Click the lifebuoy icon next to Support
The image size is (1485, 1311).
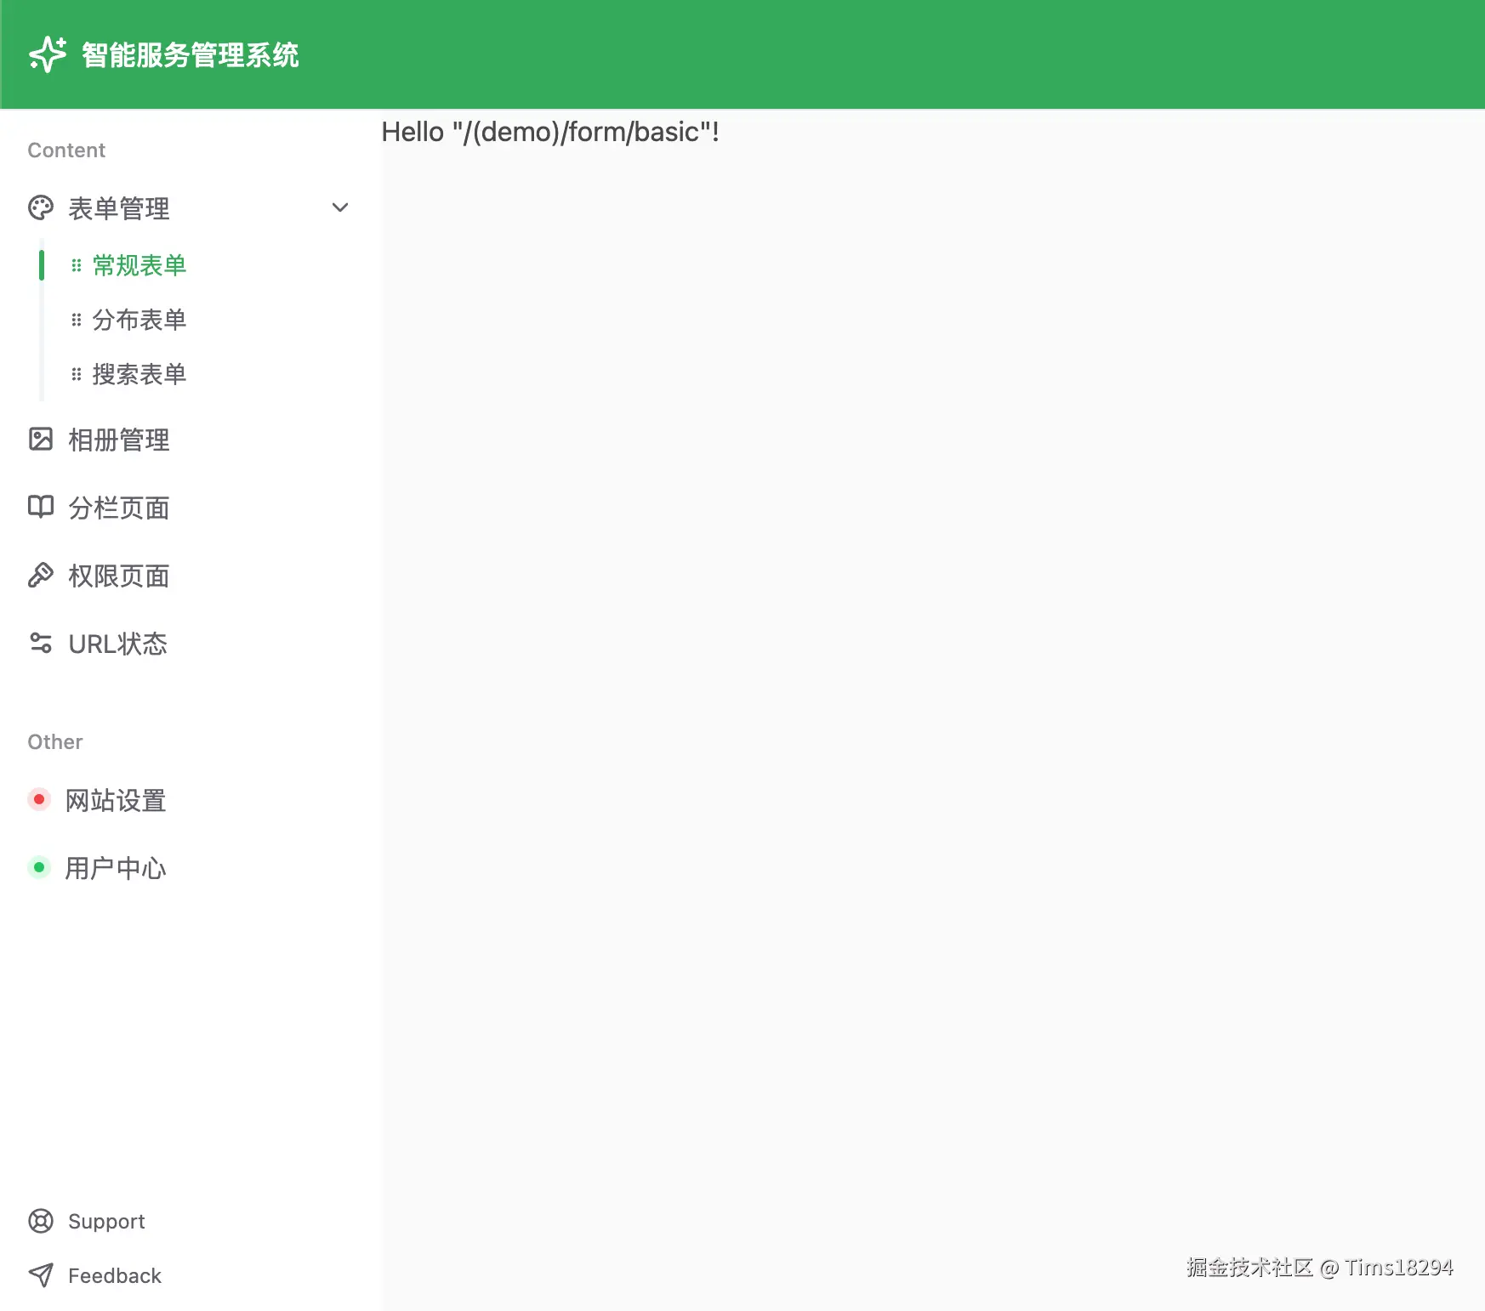[x=41, y=1221]
